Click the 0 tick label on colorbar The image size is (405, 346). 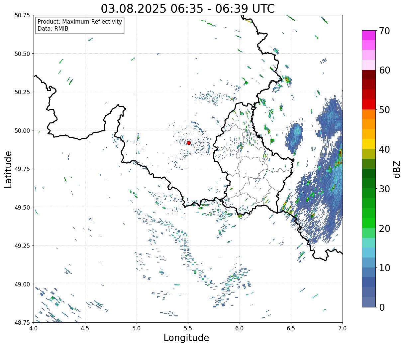[381, 307]
